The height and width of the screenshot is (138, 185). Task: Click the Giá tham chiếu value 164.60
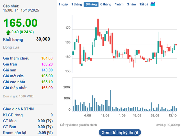click(47, 58)
